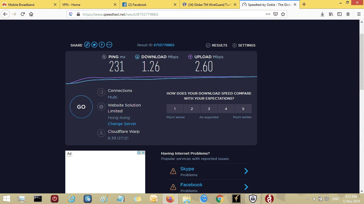The height and width of the screenshot is (204, 364).
Task: Close the Speedtest by Ookla tab
Action: [296, 5]
